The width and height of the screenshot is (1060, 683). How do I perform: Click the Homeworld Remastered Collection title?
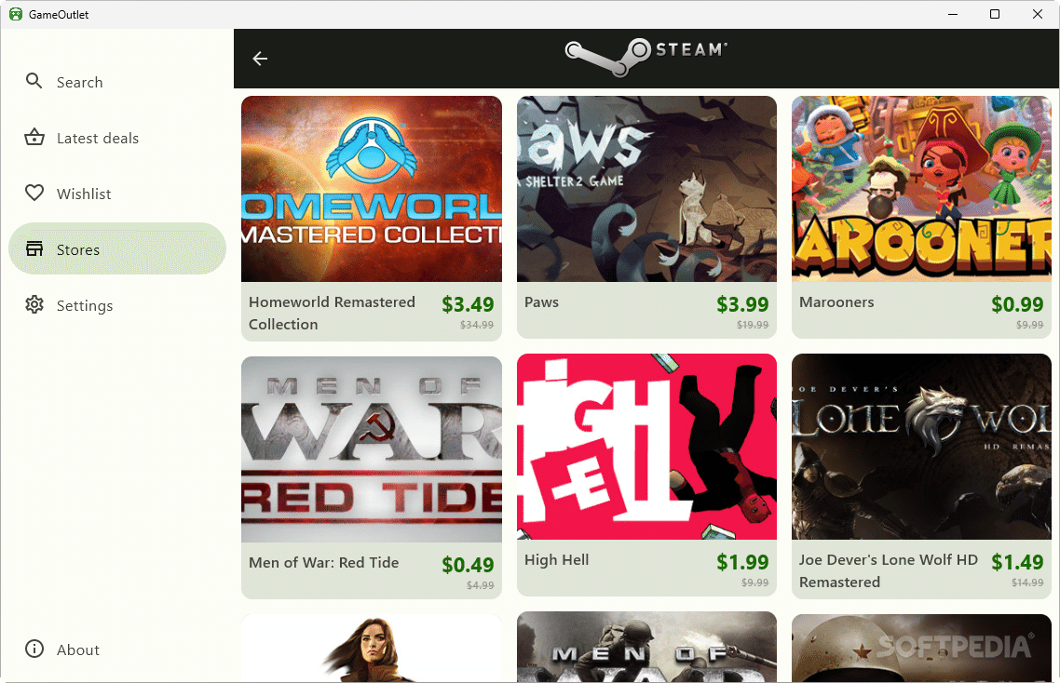pos(332,313)
